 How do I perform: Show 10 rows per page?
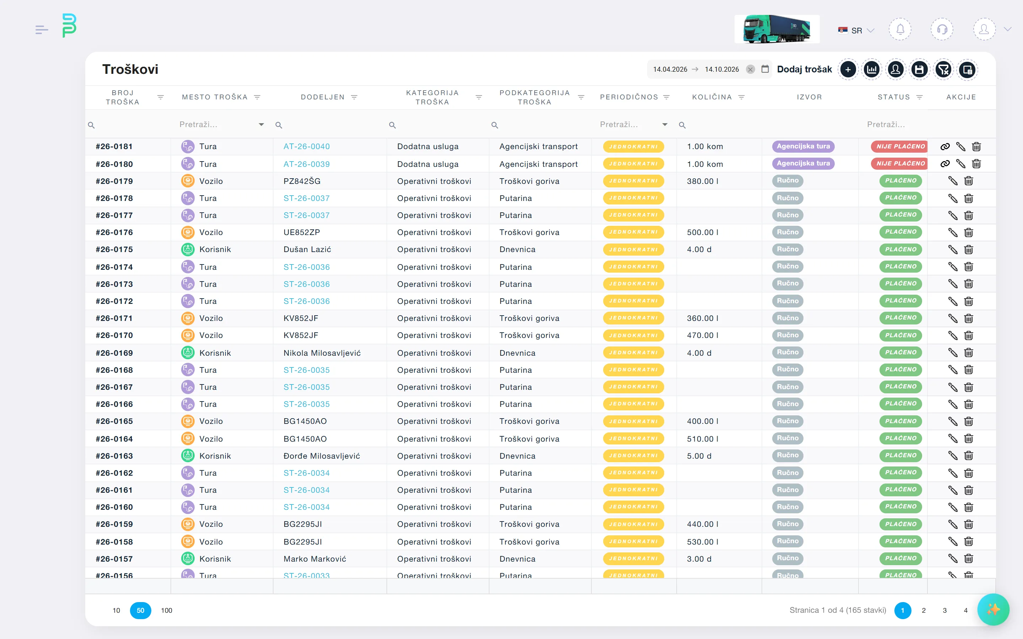116,610
